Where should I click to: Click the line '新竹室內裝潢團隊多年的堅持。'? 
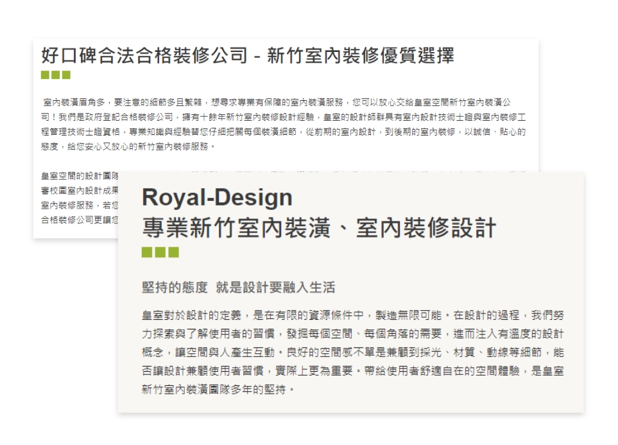(x=218, y=389)
